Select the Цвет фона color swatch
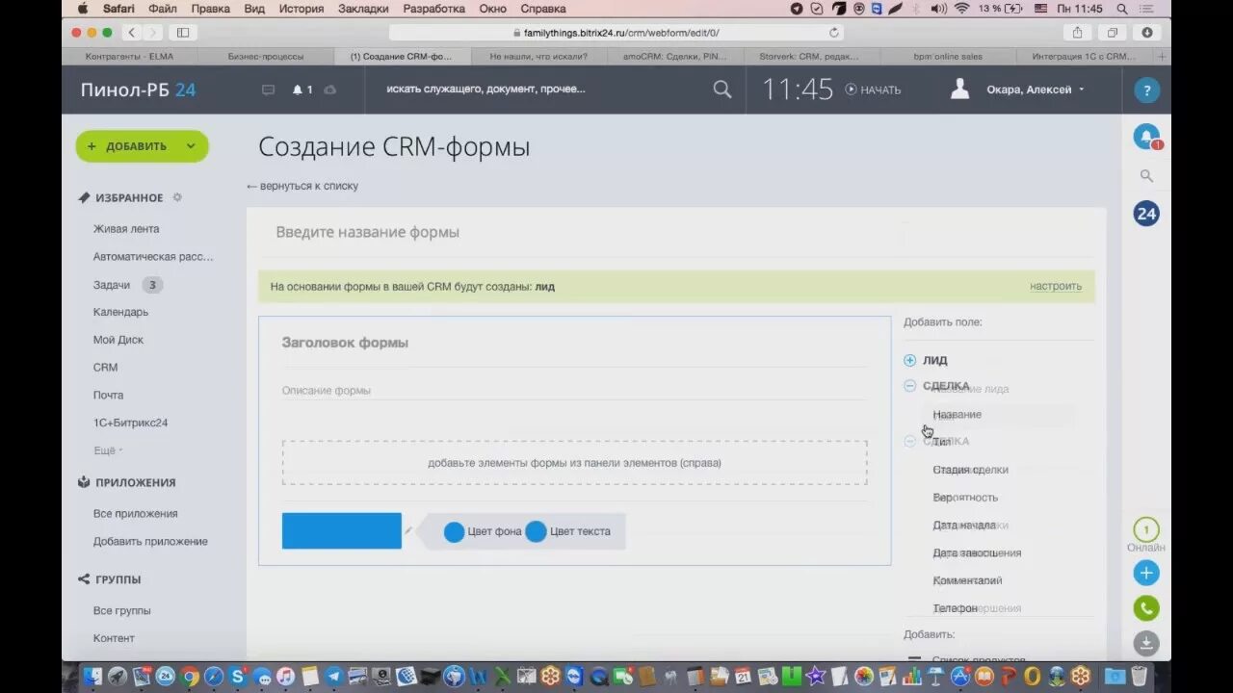Screen dimensions: 1233x693 click(x=454, y=530)
